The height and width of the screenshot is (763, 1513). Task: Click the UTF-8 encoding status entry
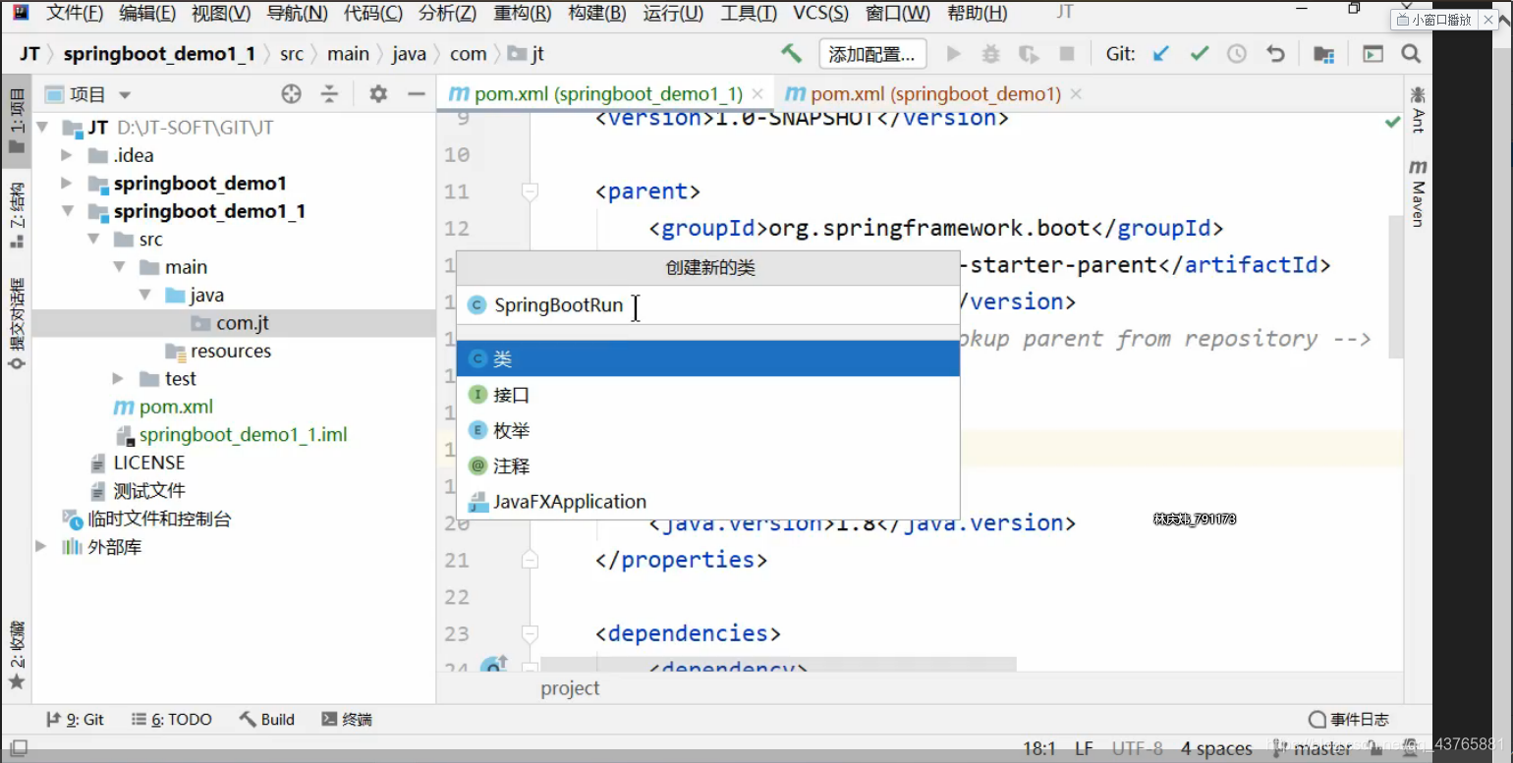coord(1138,748)
